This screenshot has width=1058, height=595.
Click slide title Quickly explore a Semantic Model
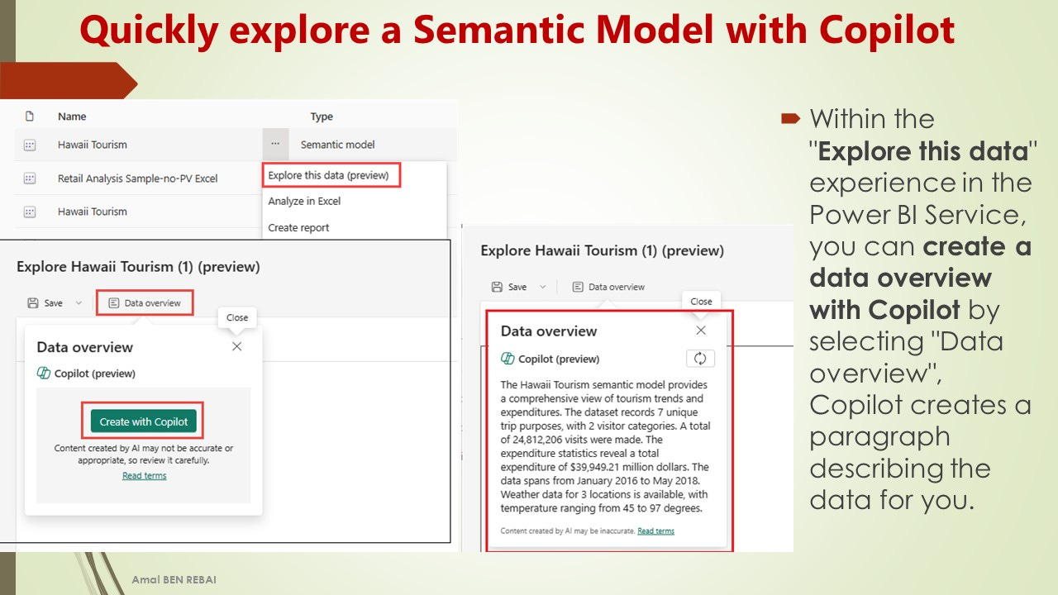517,30
